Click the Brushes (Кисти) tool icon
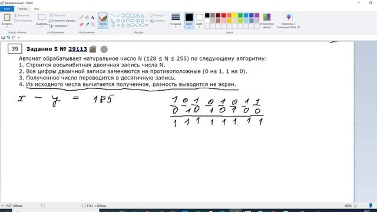Image resolution: width=377 pixels, height=212 pixels. (x=103, y=18)
